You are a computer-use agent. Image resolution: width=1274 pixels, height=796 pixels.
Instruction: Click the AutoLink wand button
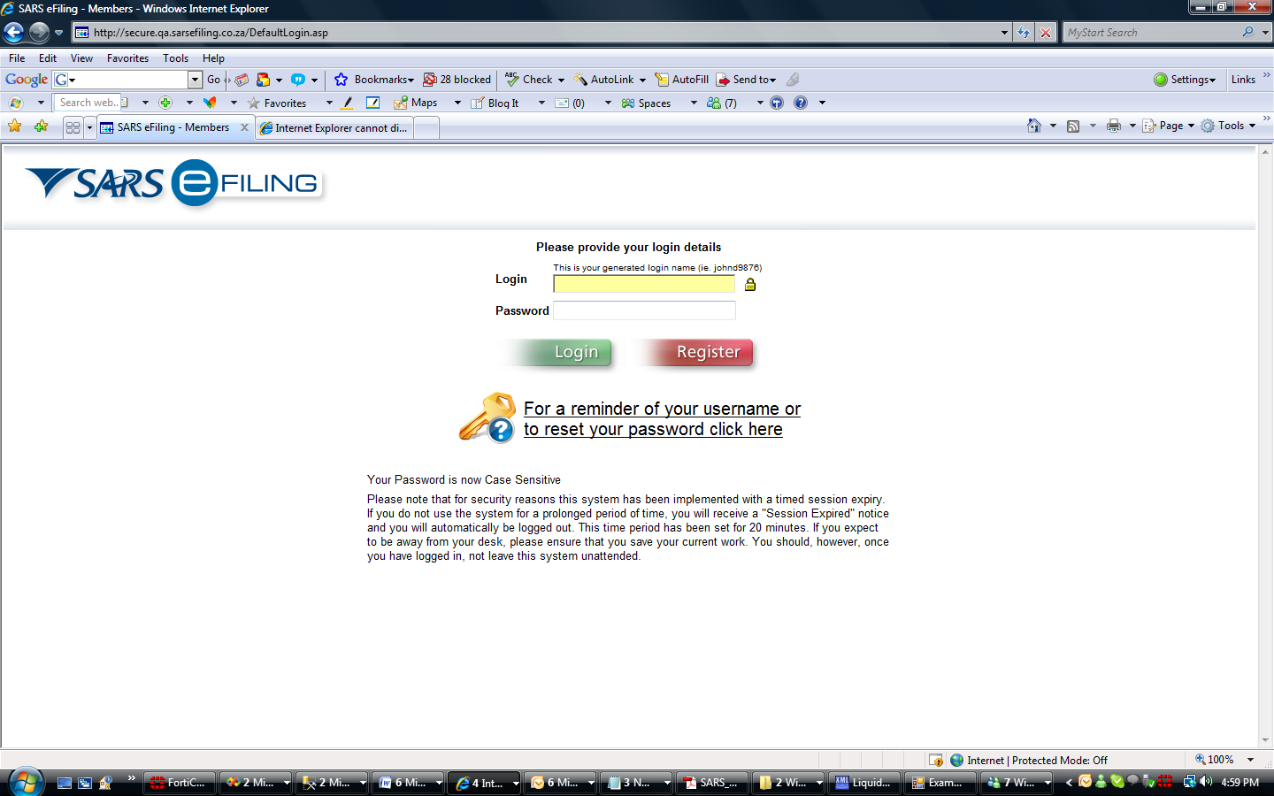[x=604, y=80]
